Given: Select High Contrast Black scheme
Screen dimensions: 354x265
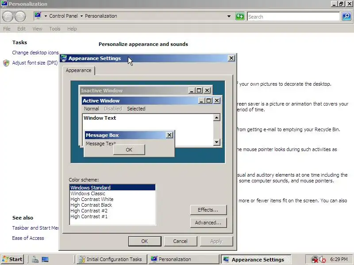Looking at the screenshot, I should click(x=112, y=205).
